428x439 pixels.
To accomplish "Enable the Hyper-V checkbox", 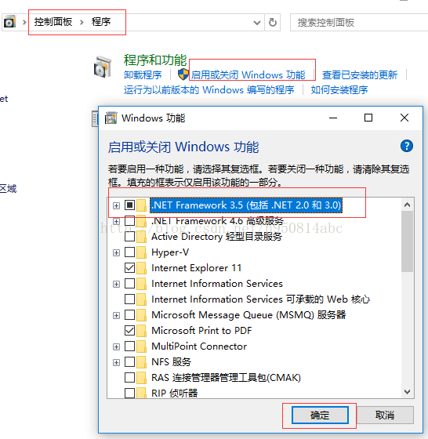I will coord(129,252).
